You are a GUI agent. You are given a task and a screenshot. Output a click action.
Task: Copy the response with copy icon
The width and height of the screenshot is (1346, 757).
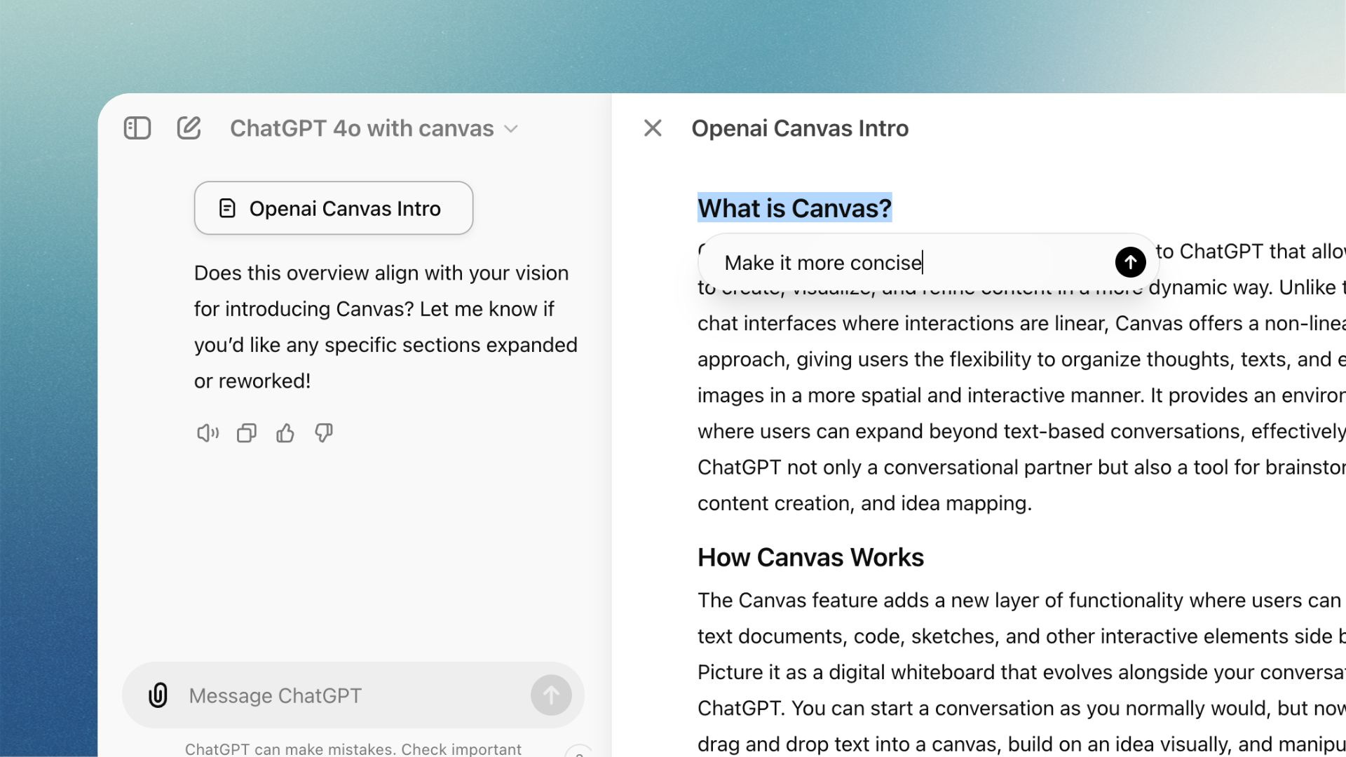click(x=246, y=433)
